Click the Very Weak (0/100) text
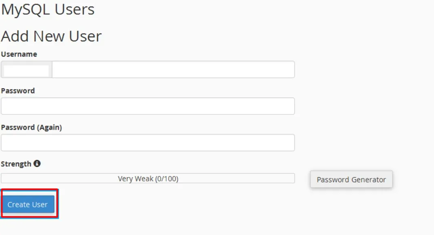 (x=148, y=178)
